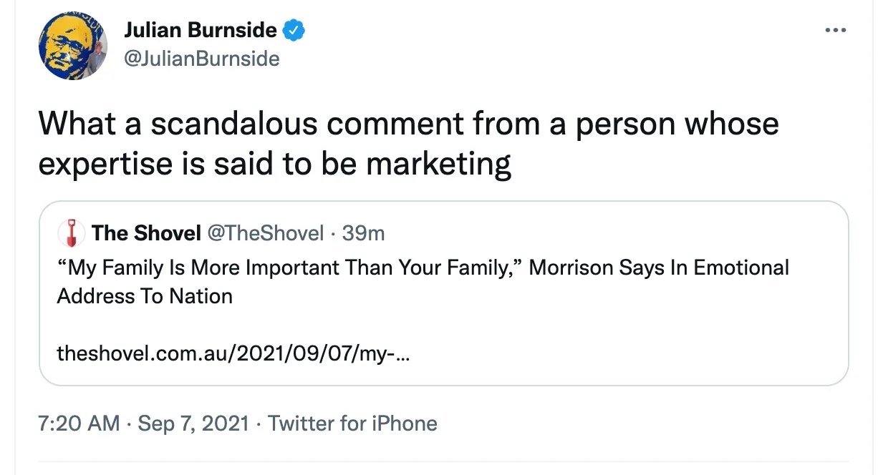Click The Shovel's red shovel avatar

click(x=71, y=232)
